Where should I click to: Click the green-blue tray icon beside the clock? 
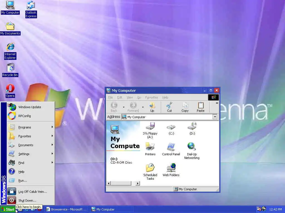(x=264, y=209)
